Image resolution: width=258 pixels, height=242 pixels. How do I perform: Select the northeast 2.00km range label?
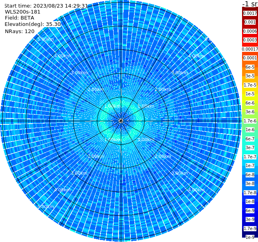click(x=163, y=89)
